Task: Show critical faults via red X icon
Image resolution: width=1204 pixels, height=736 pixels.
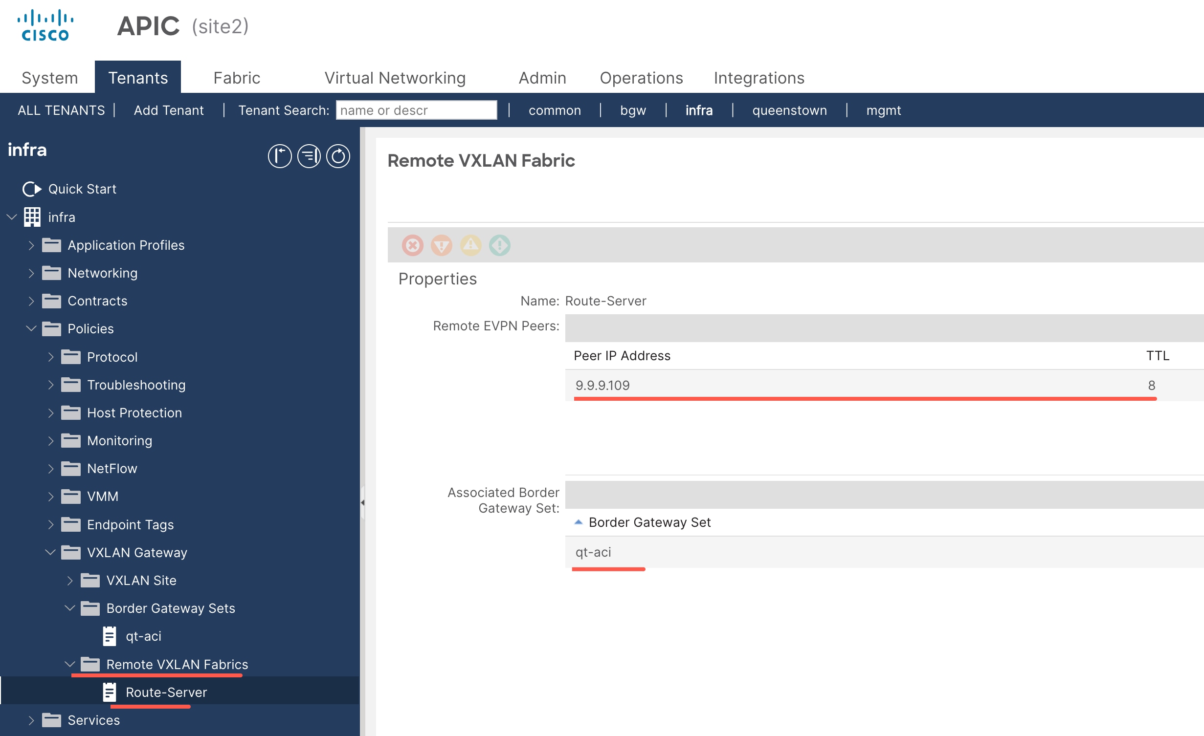Action: pos(413,245)
